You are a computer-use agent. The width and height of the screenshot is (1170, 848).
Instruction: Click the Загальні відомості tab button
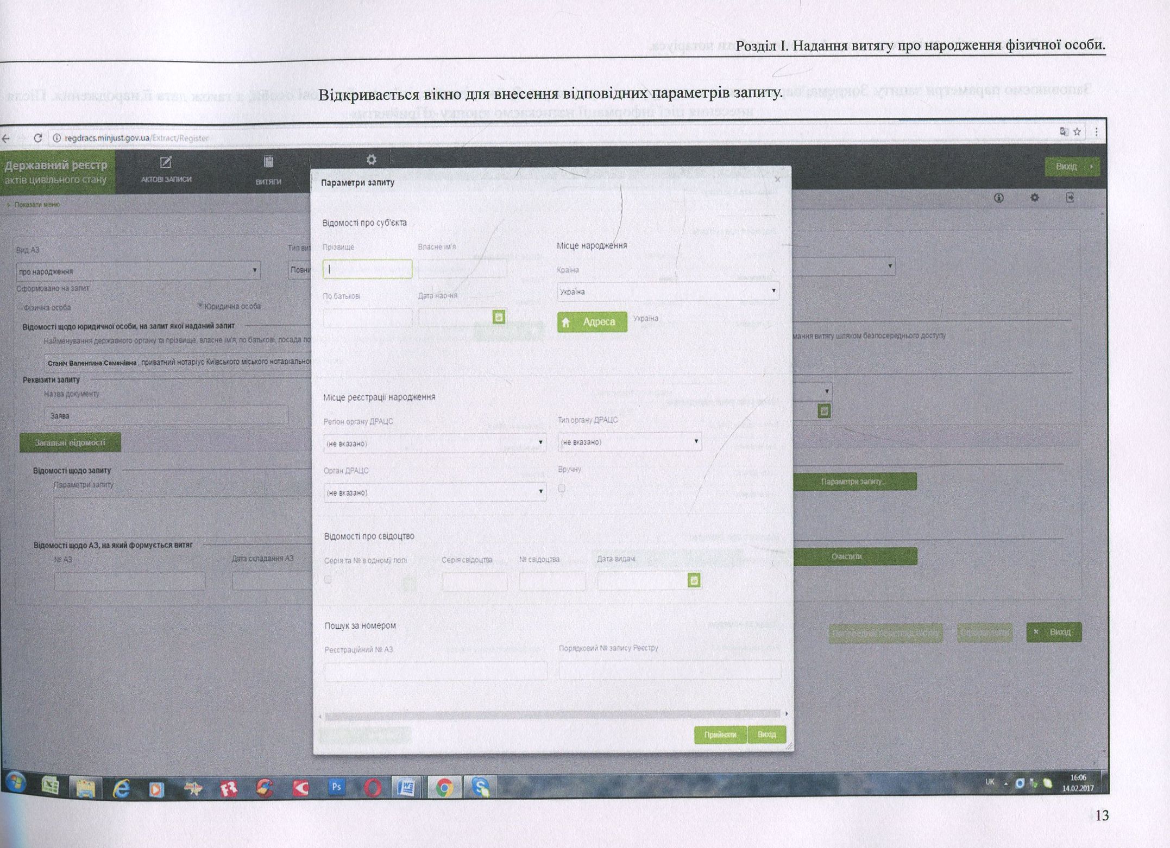click(70, 442)
